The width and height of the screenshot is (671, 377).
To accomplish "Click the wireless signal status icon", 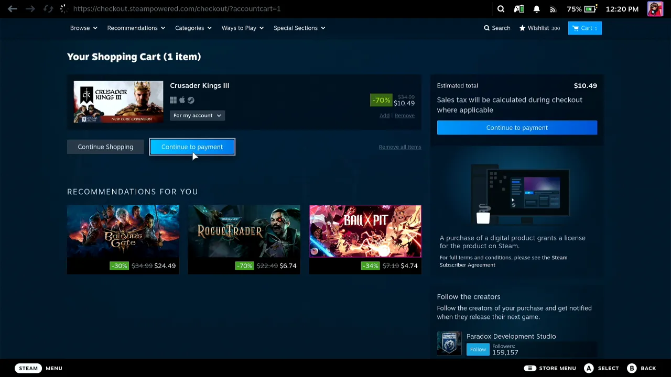I will [553, 9].
